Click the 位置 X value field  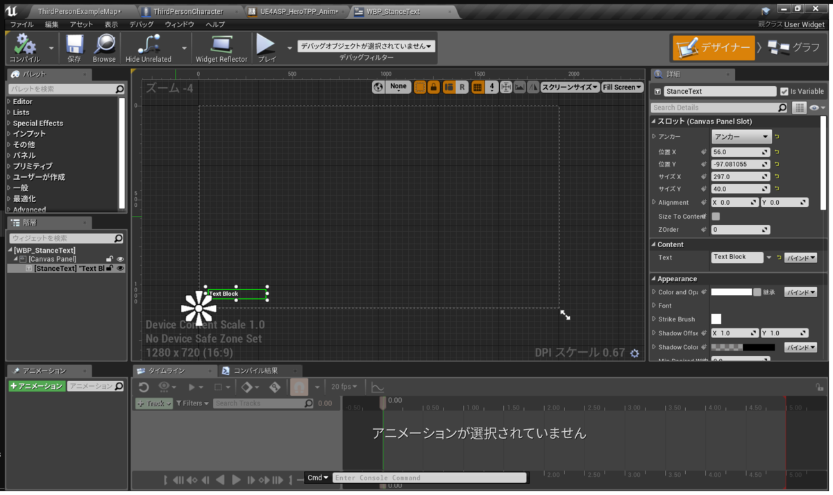[x=741, y=152]
